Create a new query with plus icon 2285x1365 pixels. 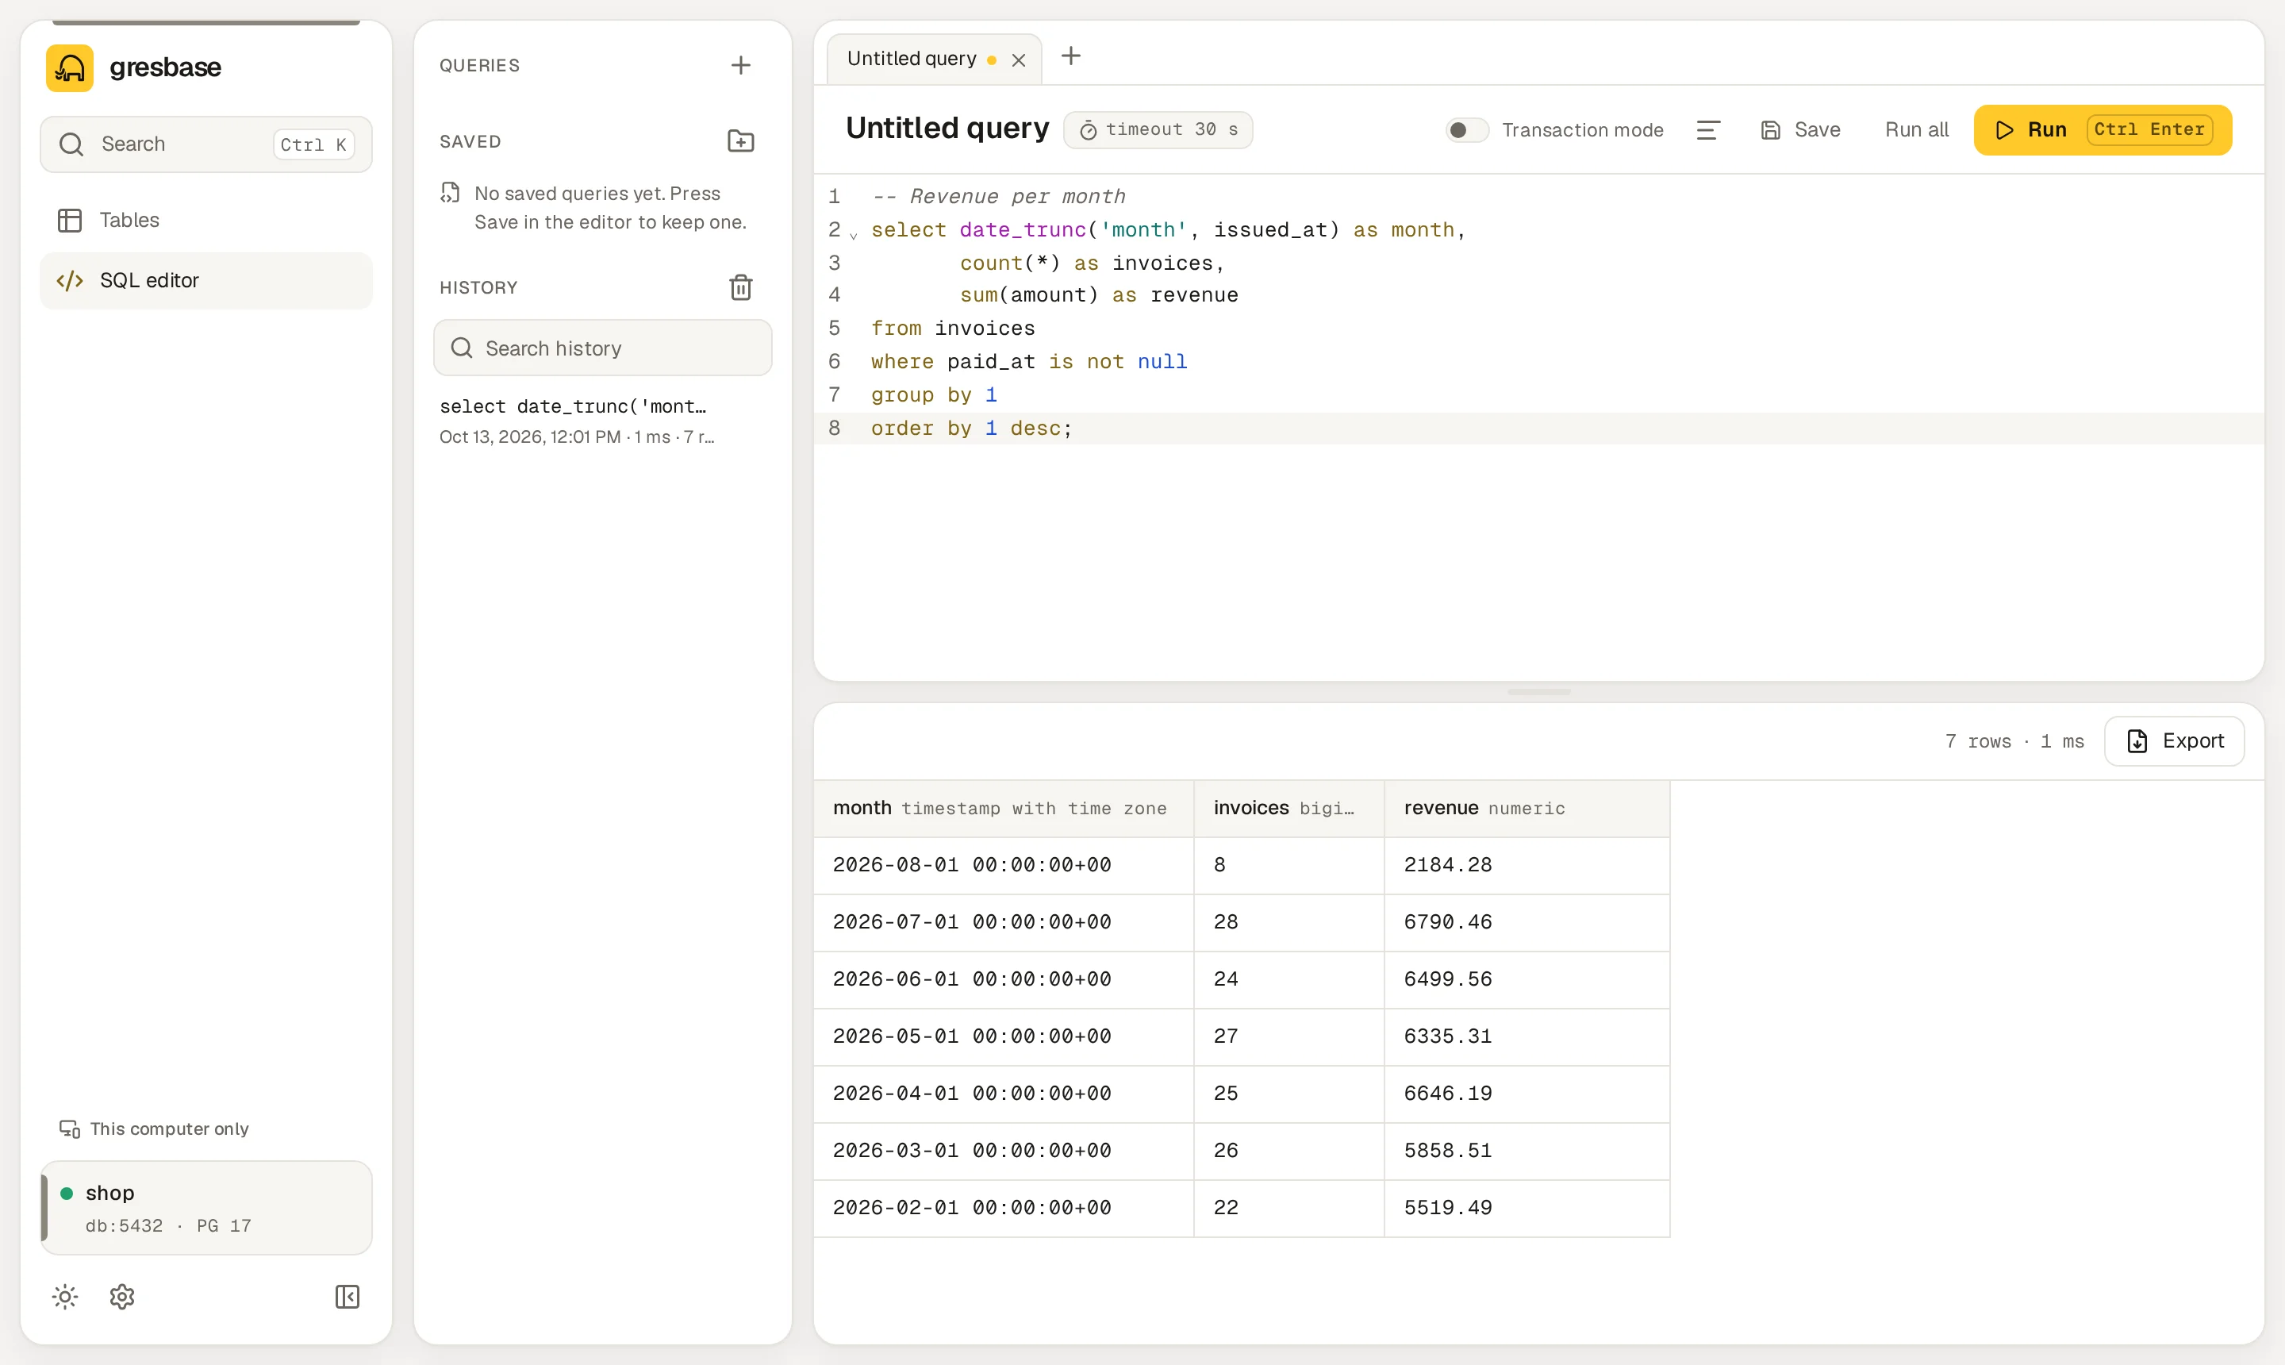click(x=740, y=65)
